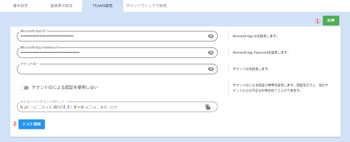Switch to the 画面表示設定 tab
The height and width of the screenshot is (142, 350).
pos(62,6)
